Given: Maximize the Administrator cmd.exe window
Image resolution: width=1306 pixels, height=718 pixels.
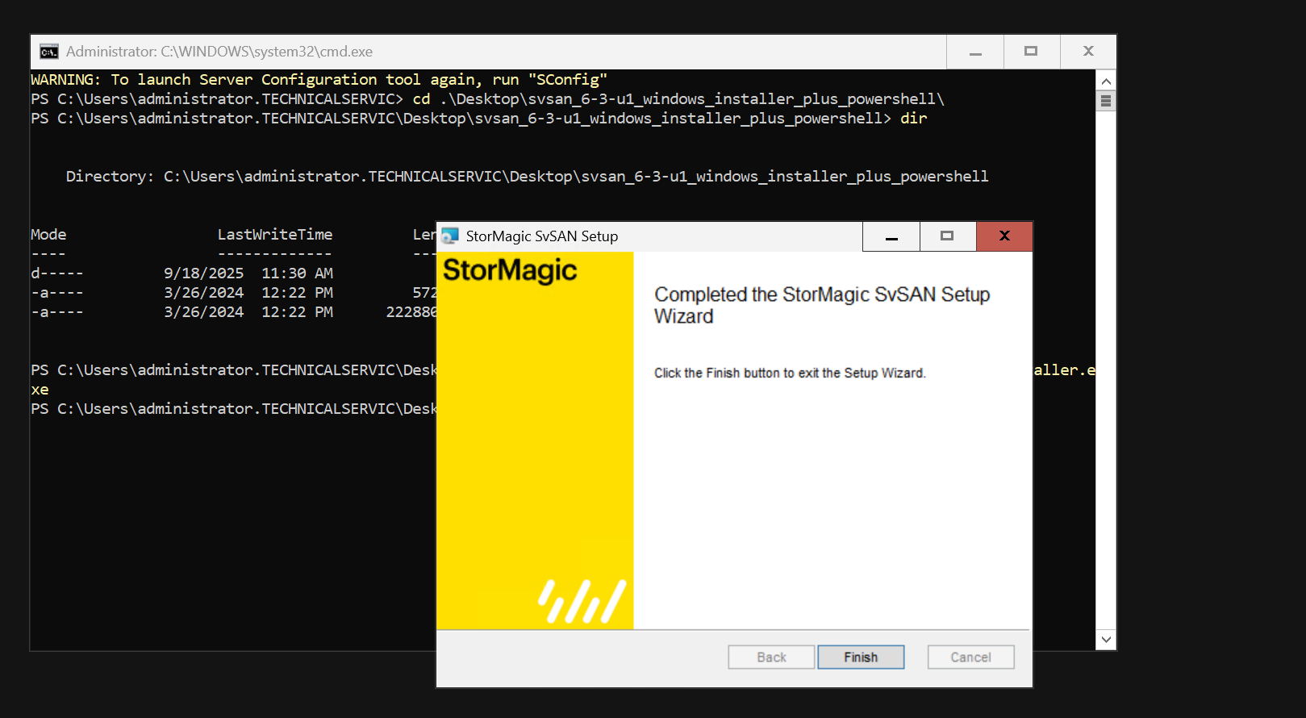Looking at the screenshot, I should (1031, 52).
